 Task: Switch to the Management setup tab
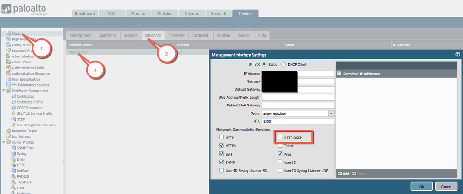point(80,35)
